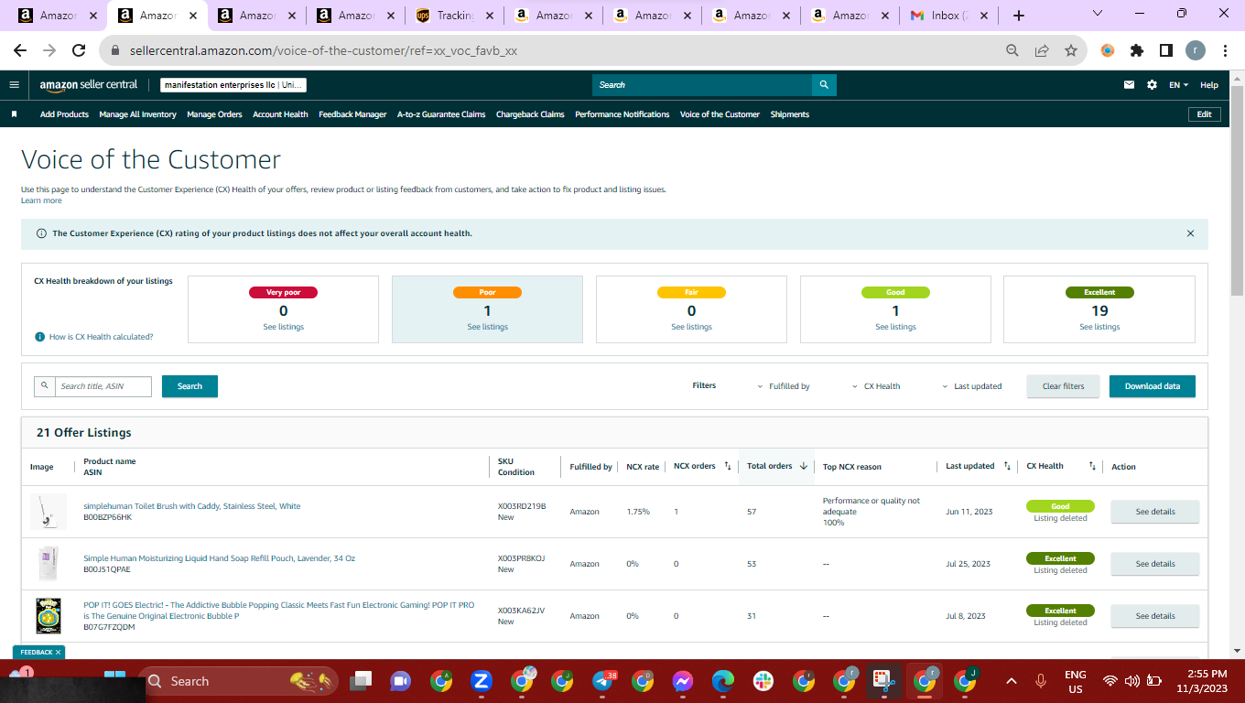The image size is (1245, 703).
Task: Open the Seller Central hamburger menu
Action: coord(14,84)
